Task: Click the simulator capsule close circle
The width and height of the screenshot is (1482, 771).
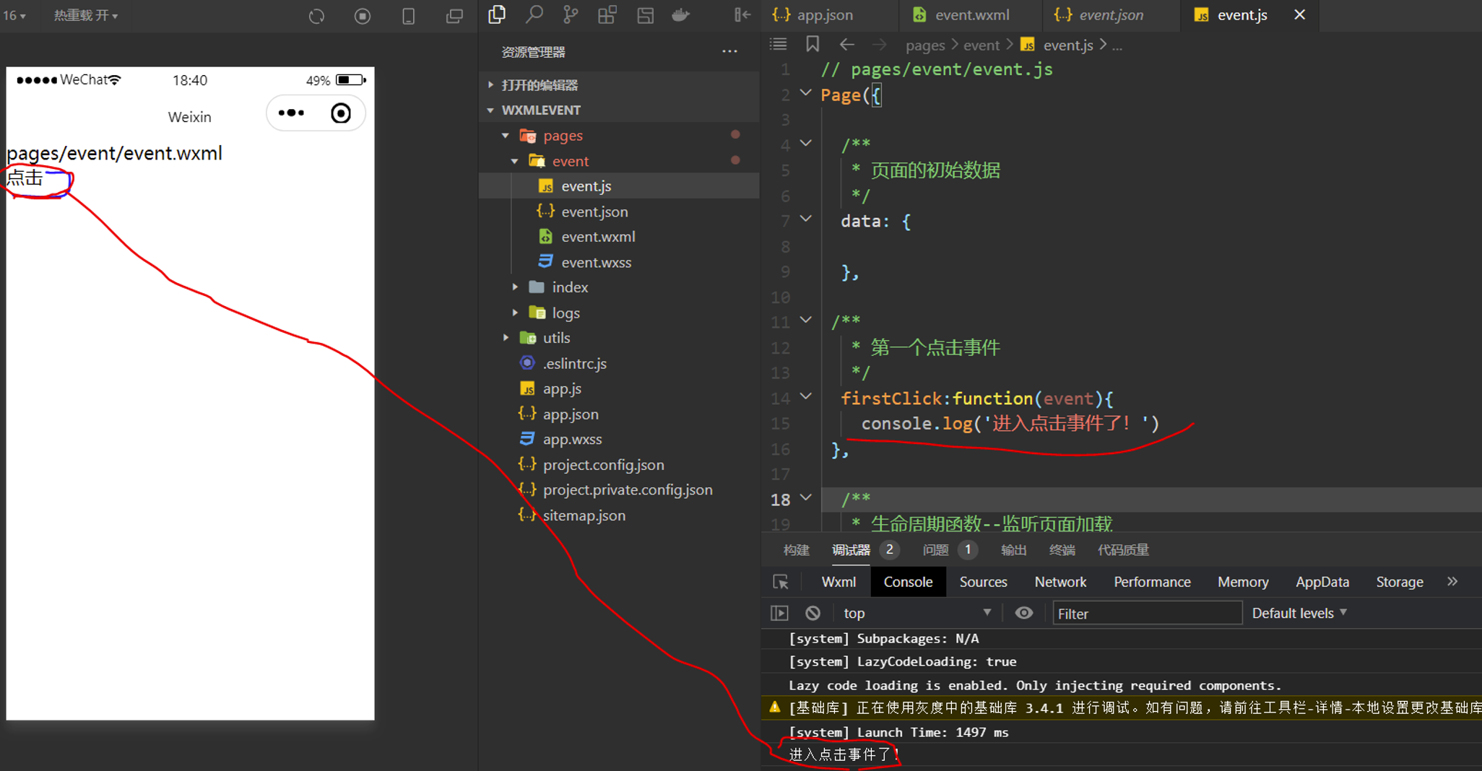Action: click(341, 113)
